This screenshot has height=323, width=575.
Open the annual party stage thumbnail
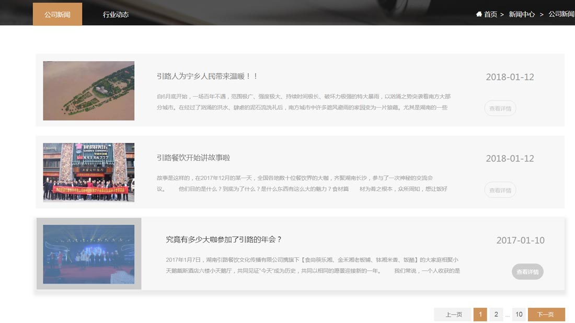[x=89, y=254]
